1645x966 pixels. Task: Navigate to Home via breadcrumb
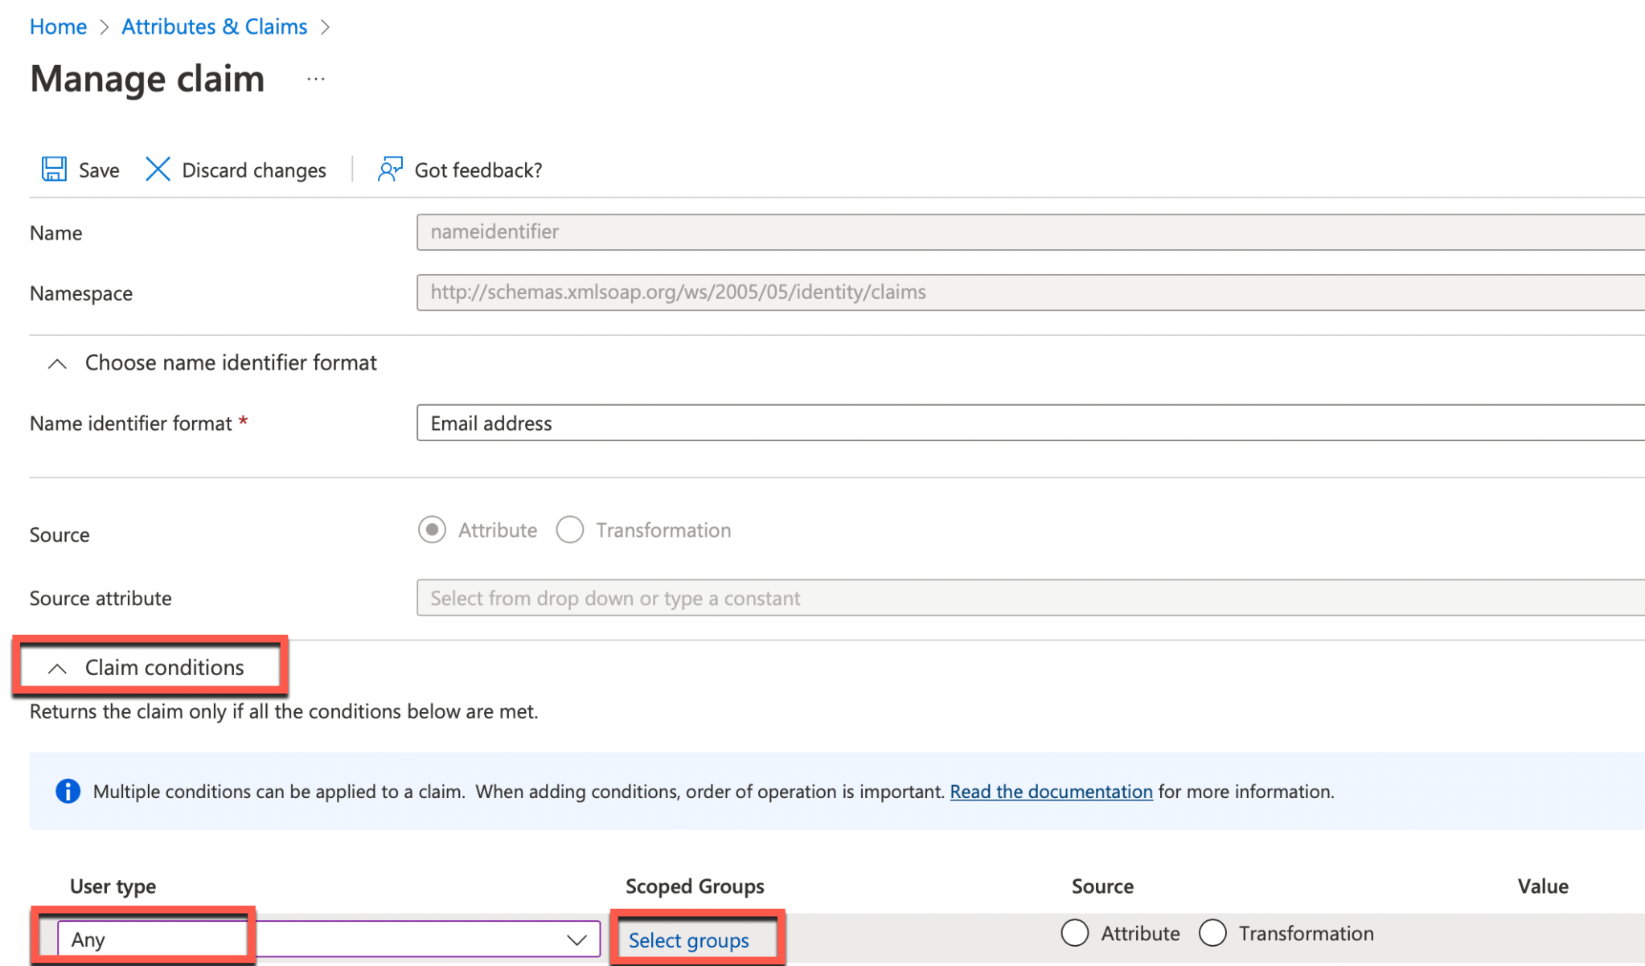58,26
